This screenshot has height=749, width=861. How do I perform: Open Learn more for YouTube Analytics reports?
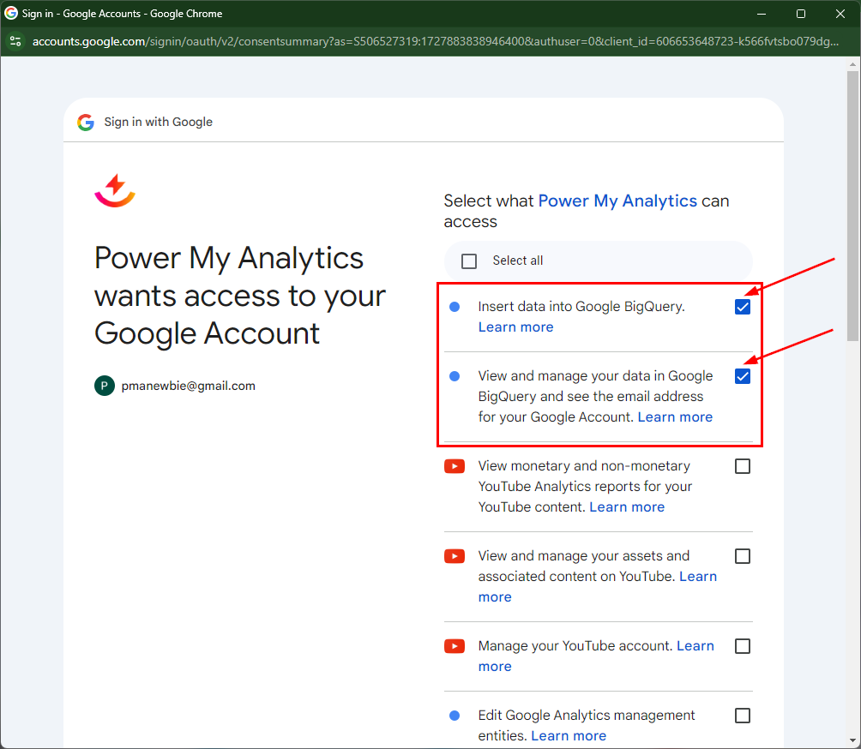tap(627, 507)
